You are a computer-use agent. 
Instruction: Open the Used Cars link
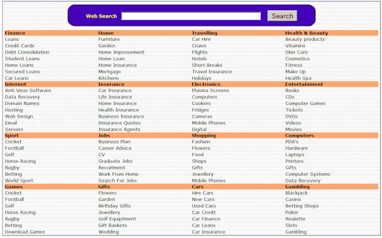click(x=204, y=206)
